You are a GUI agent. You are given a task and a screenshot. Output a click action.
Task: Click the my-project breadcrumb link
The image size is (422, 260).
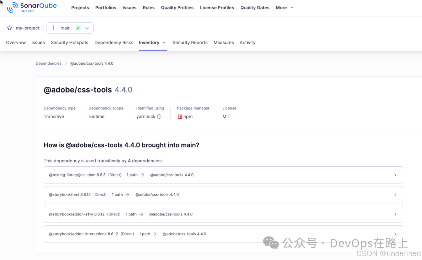27,28
